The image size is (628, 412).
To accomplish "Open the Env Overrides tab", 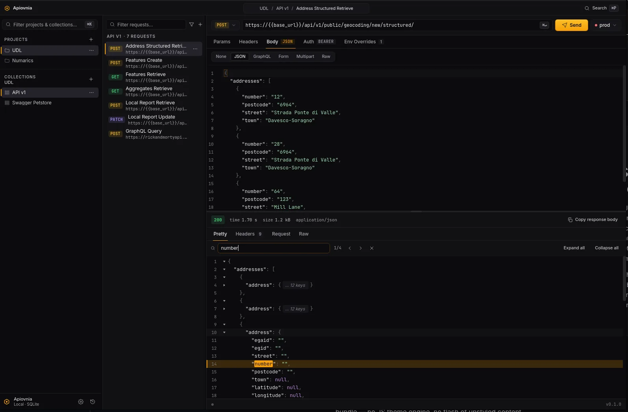I will (x=363, y=42).
